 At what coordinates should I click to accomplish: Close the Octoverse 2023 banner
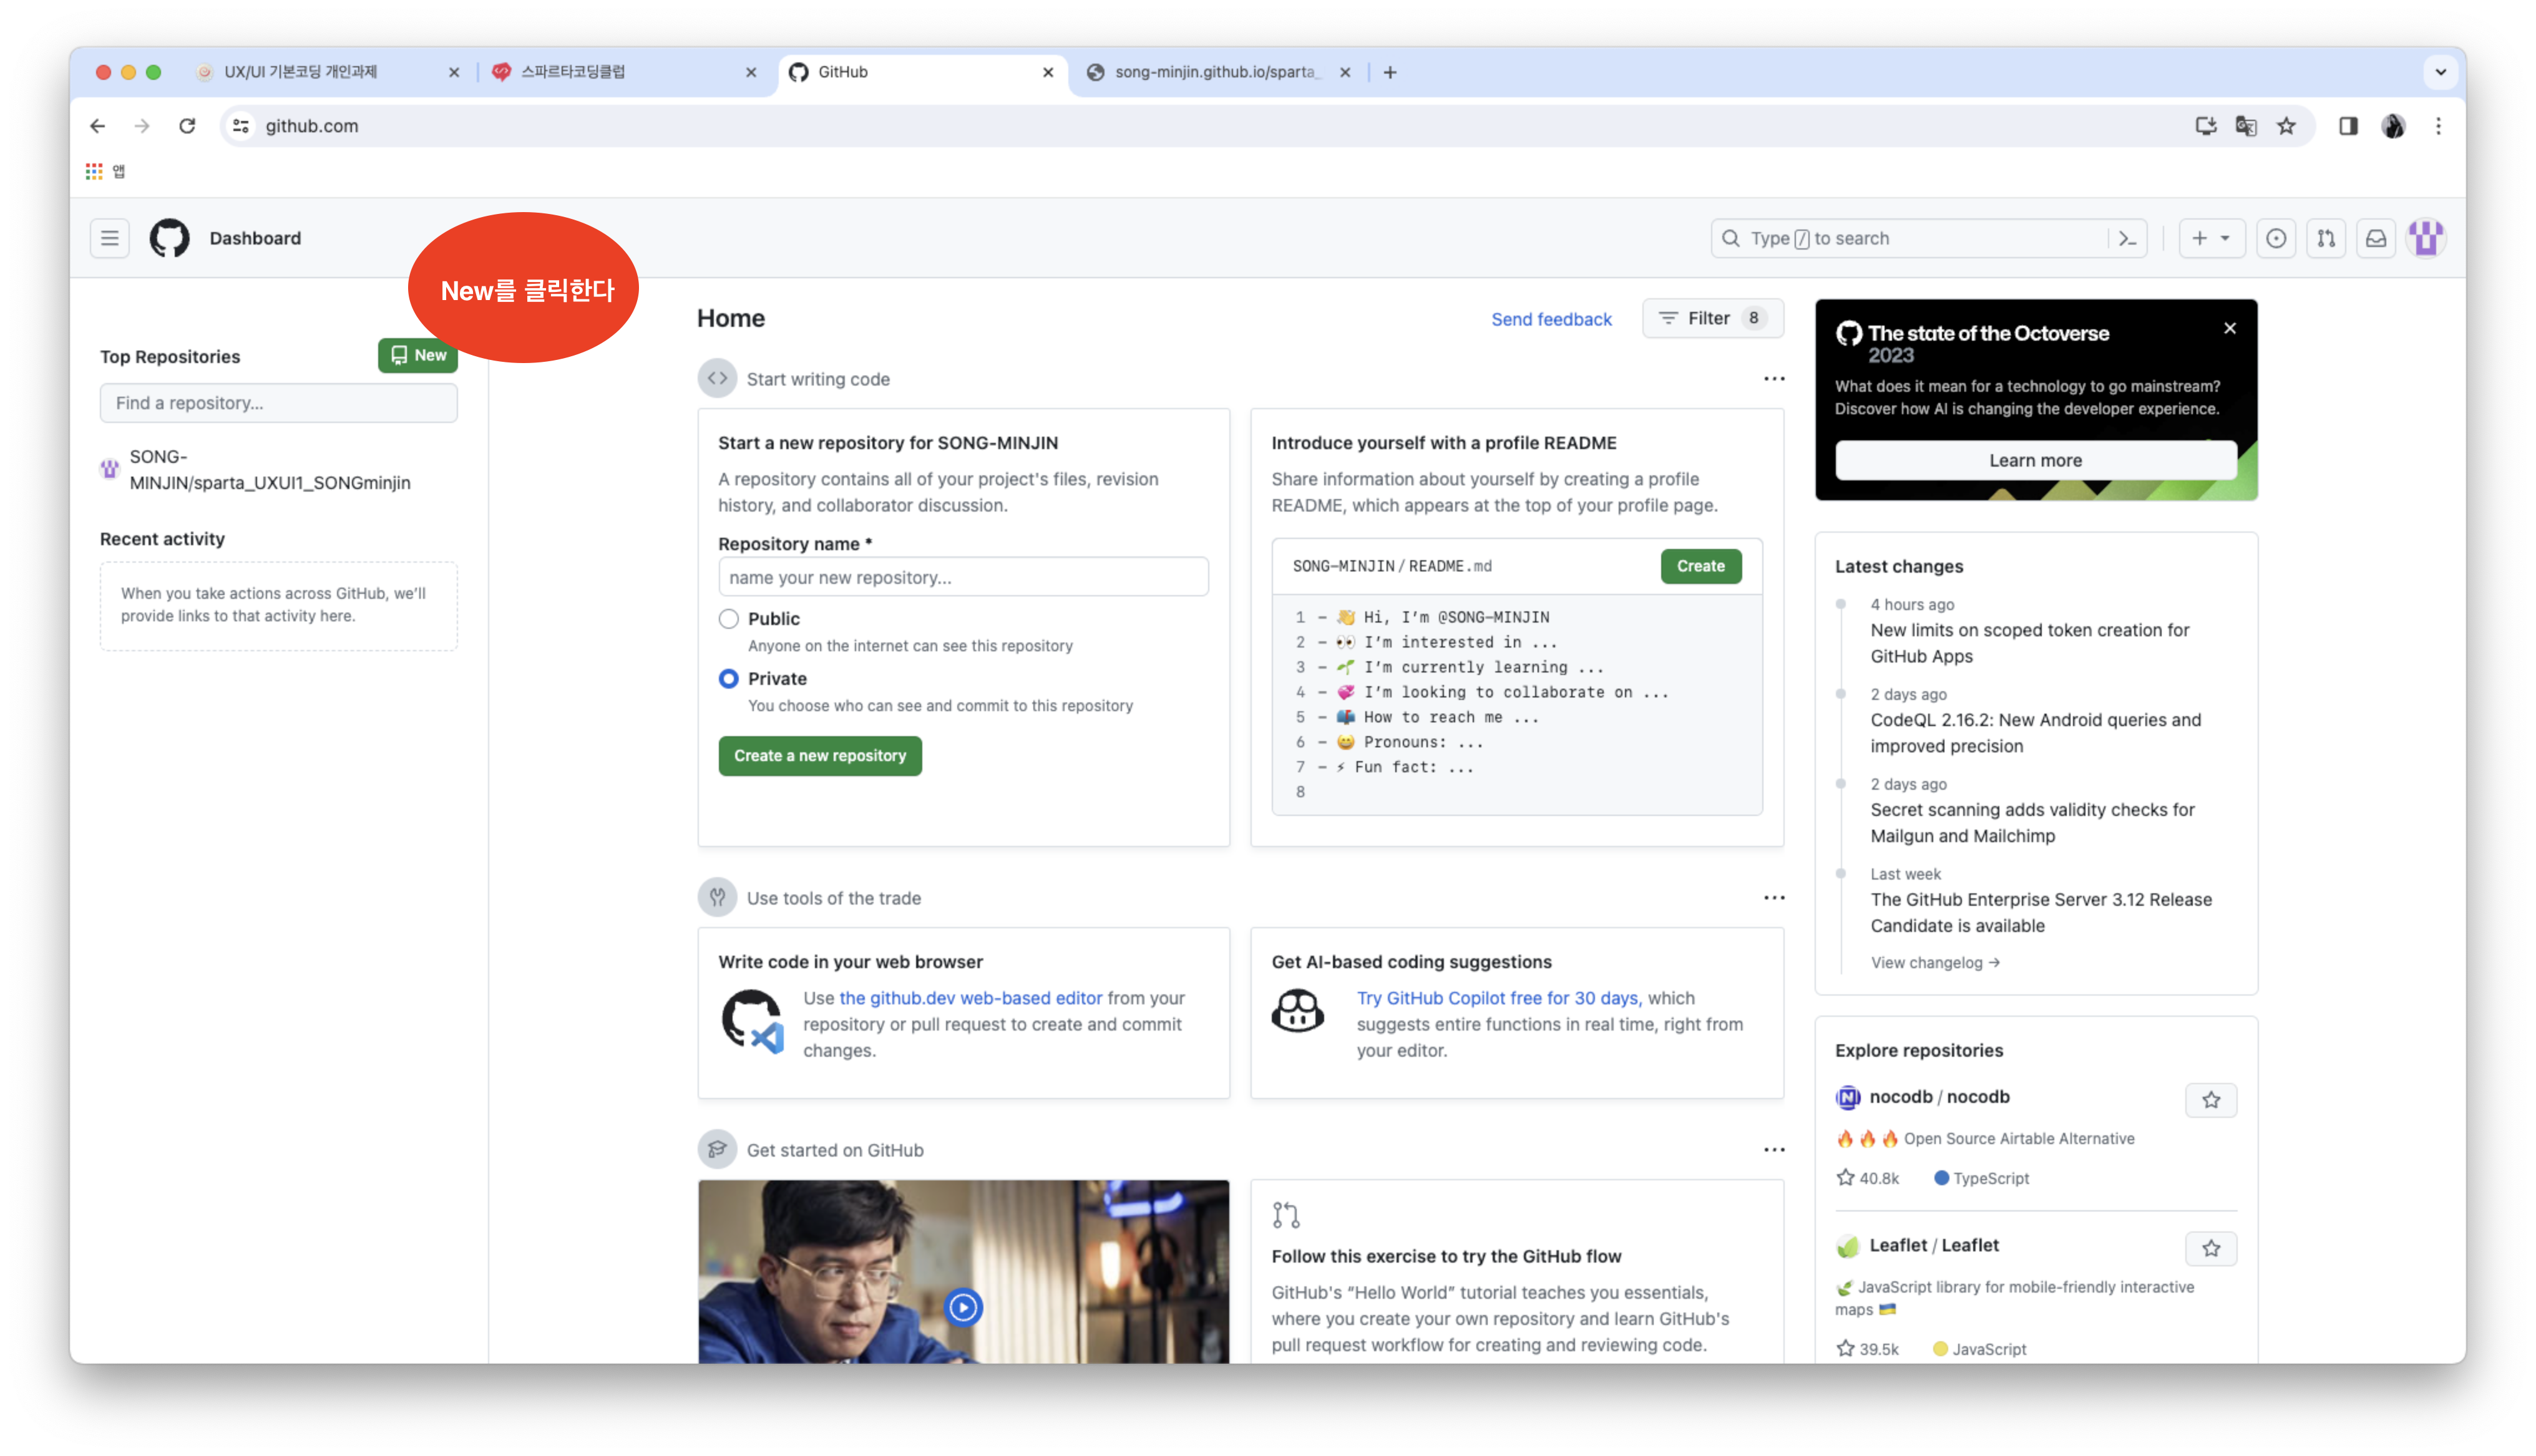pos(2229,328)
